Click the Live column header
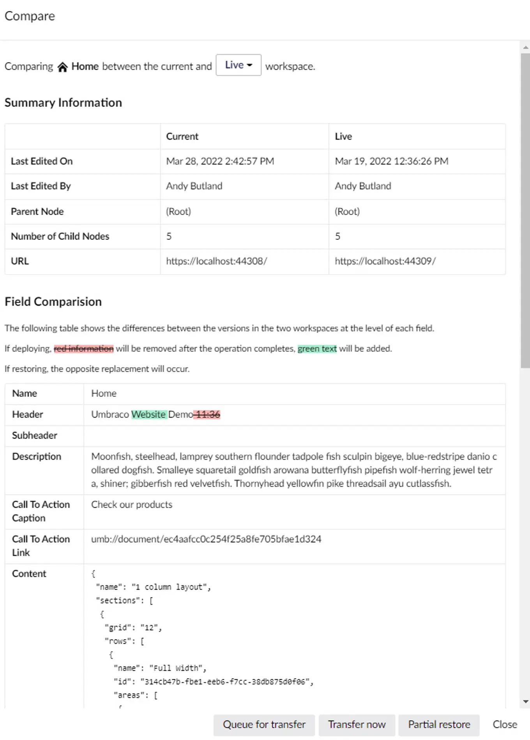The width and height of the screenshot is (530, 740). [343, 136]
